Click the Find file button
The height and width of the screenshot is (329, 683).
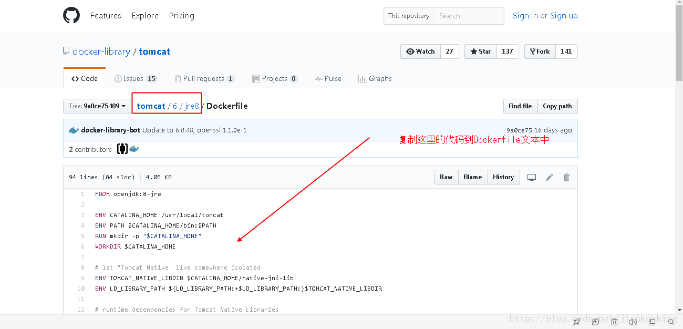(520, 106)
